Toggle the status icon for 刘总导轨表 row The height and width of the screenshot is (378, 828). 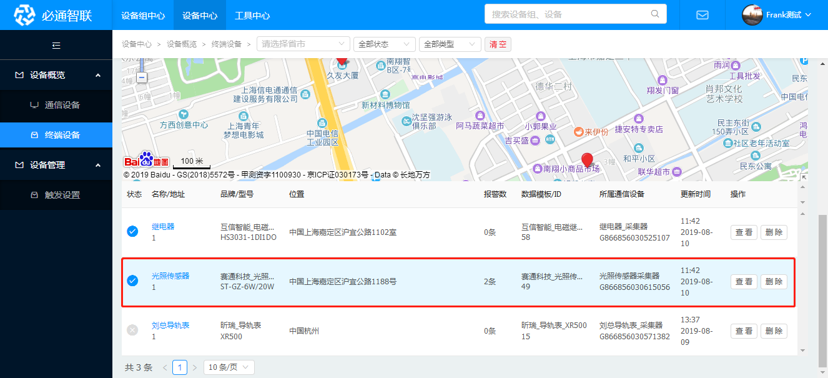tap(132, 331)
